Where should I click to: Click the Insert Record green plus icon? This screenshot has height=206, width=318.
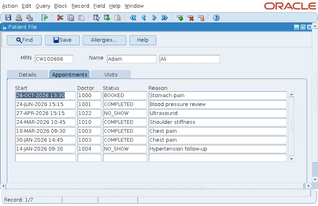(x=180, y=18)
